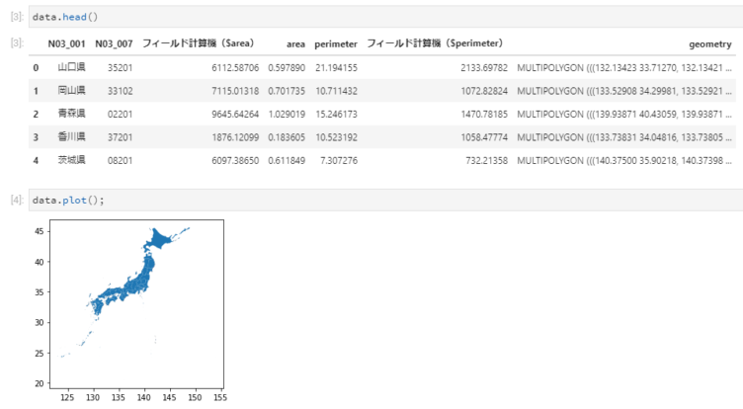The width and height of the screenshot is (743, 409).
Task: Click the perimeter value 15.246173
Action: (337, 115)
